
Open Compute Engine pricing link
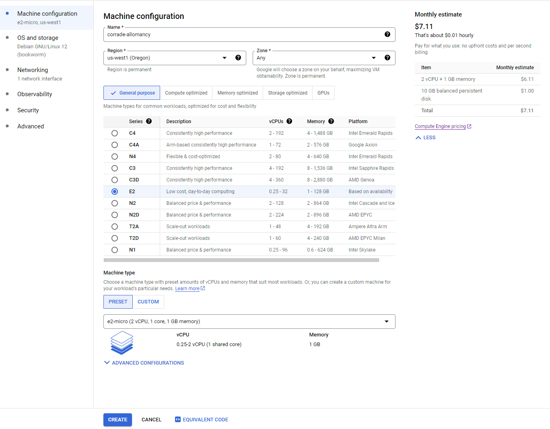440,126
